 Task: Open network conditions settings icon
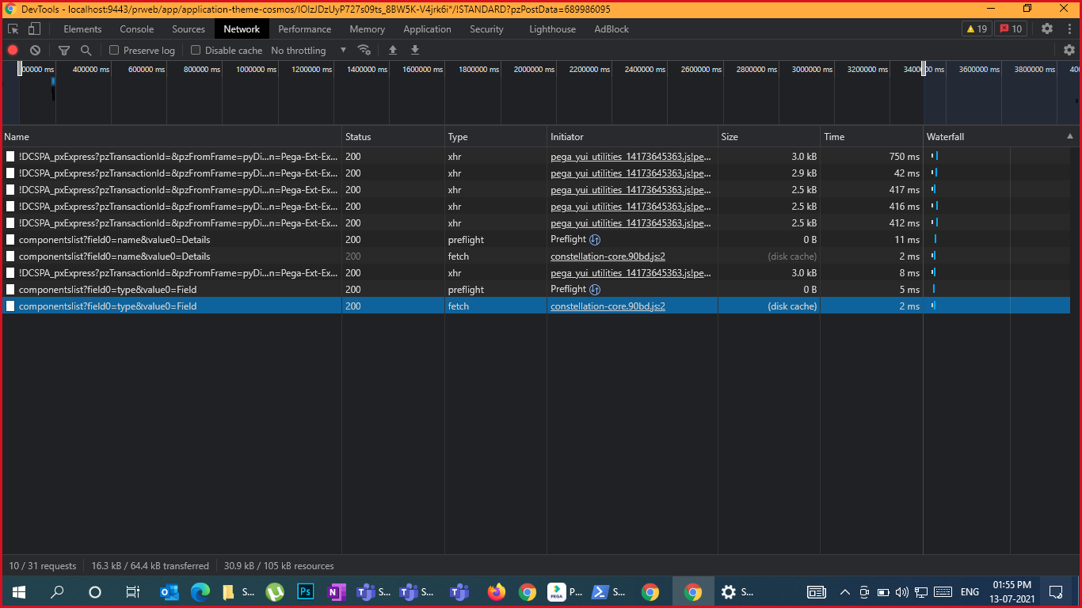pyautogui.click(x=364, y=50)
